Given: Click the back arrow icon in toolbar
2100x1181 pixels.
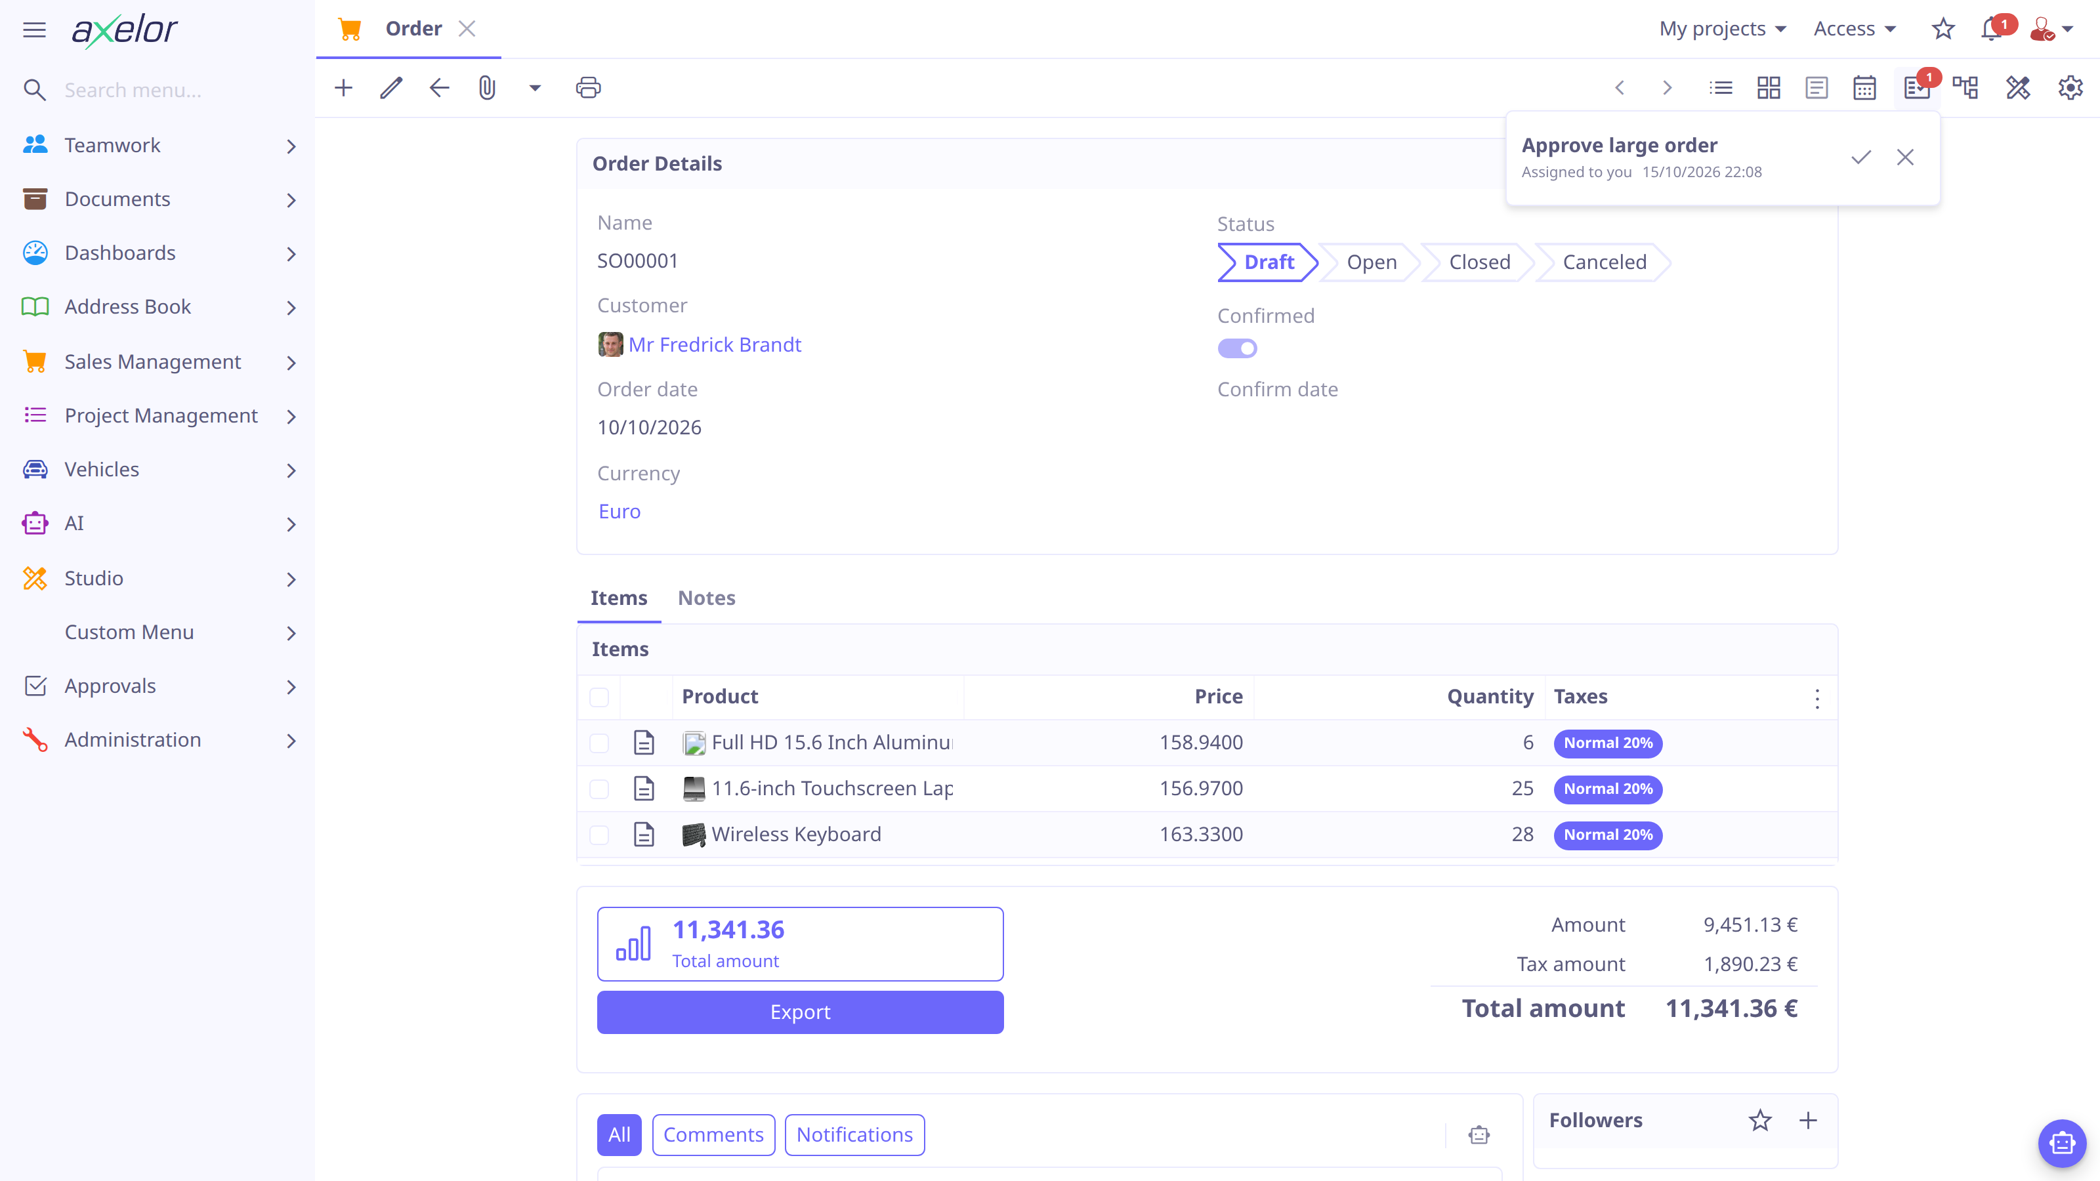Looking at the screenshot, I should coord(440,88).
